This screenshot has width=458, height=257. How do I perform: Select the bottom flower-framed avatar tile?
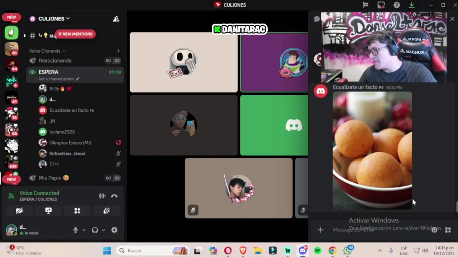pos(239,188)
